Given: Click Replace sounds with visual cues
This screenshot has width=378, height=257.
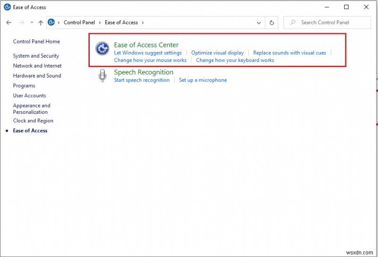Looking at the screenshot, I should (x=289, y=53).
